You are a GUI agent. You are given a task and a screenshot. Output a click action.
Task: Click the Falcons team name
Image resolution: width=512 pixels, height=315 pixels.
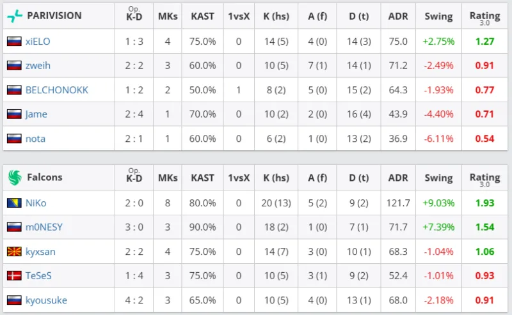pos(44,177)
